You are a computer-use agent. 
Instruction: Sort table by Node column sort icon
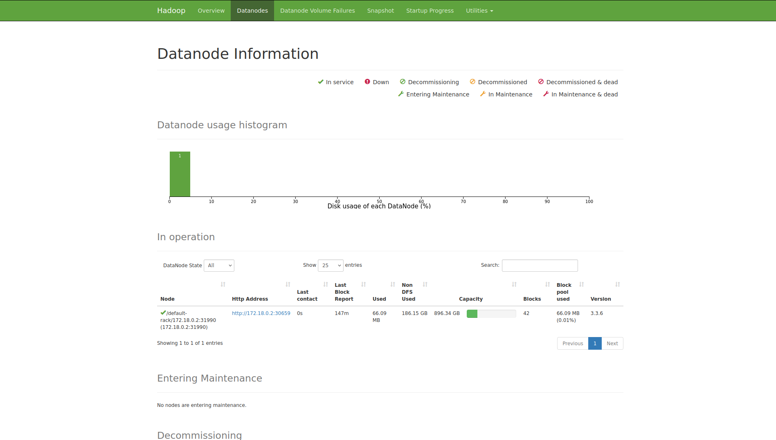click(223, 284)
